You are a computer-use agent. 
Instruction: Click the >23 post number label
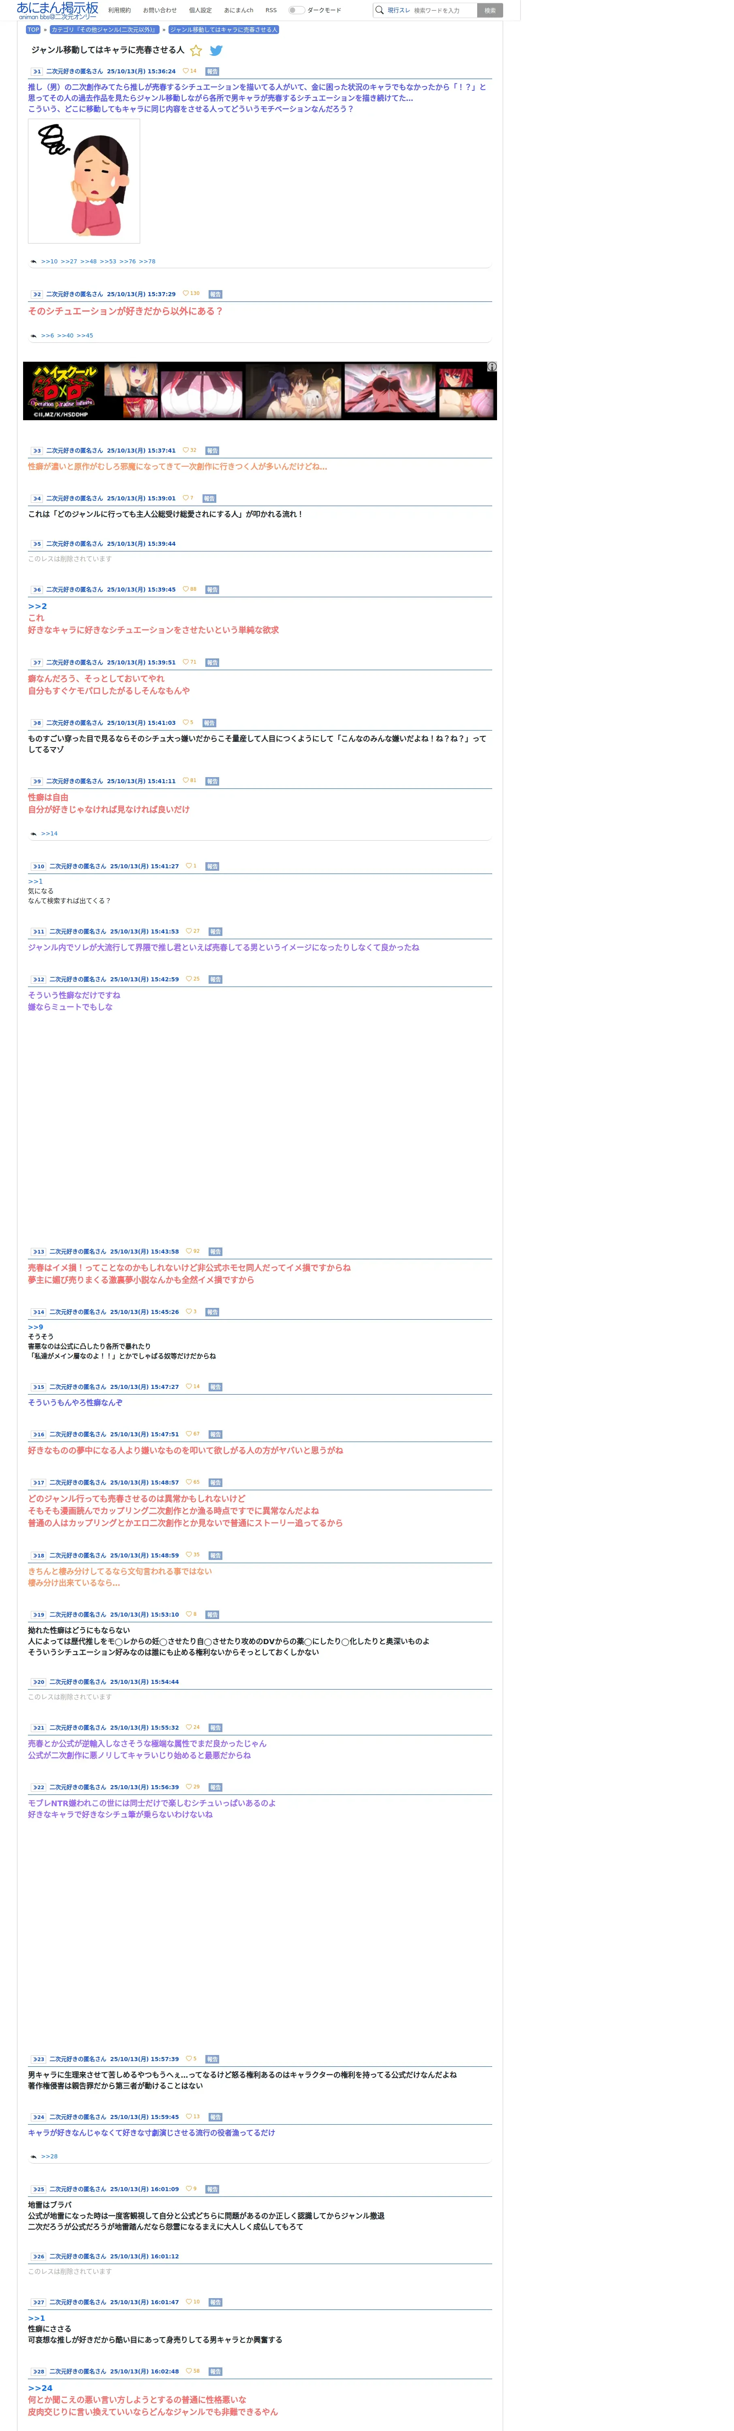(x=38, y=2058)
